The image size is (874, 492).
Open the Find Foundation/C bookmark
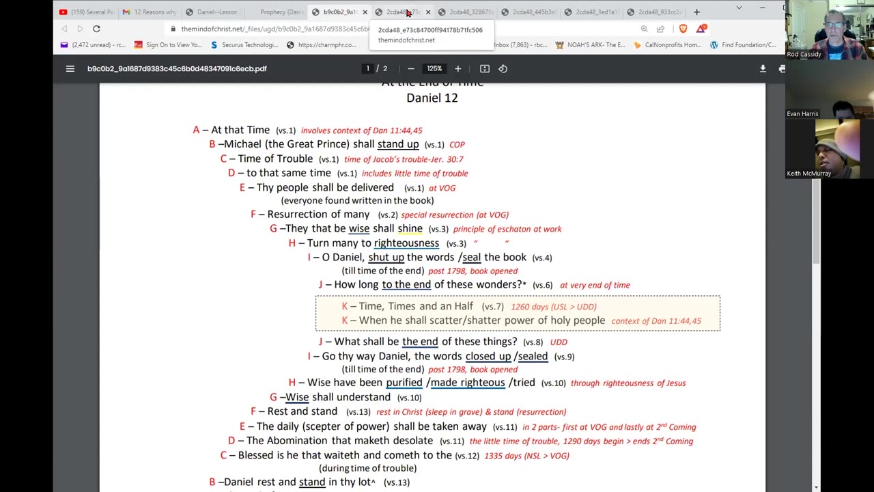tap(743, 45)
